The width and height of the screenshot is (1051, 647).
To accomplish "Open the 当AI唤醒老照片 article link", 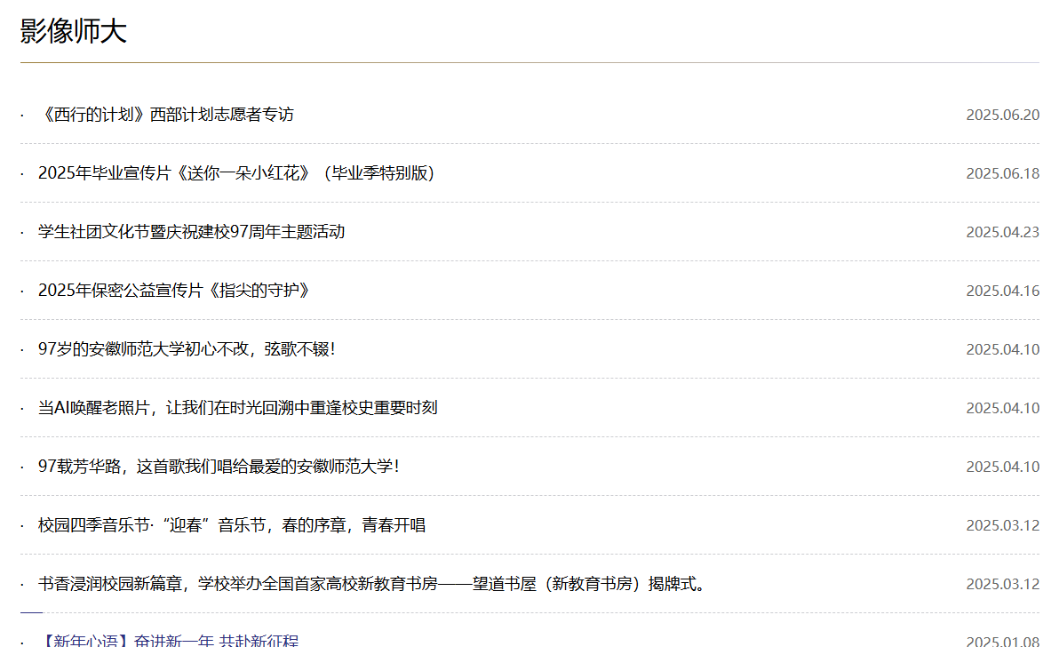I will [237, 408].
